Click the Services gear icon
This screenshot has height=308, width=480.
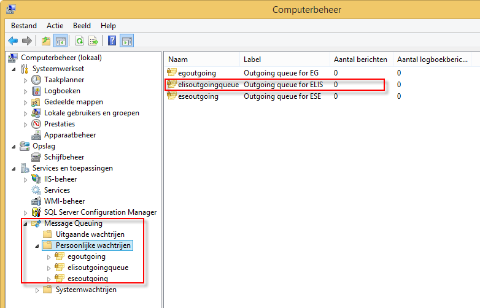tap(36, 190)
